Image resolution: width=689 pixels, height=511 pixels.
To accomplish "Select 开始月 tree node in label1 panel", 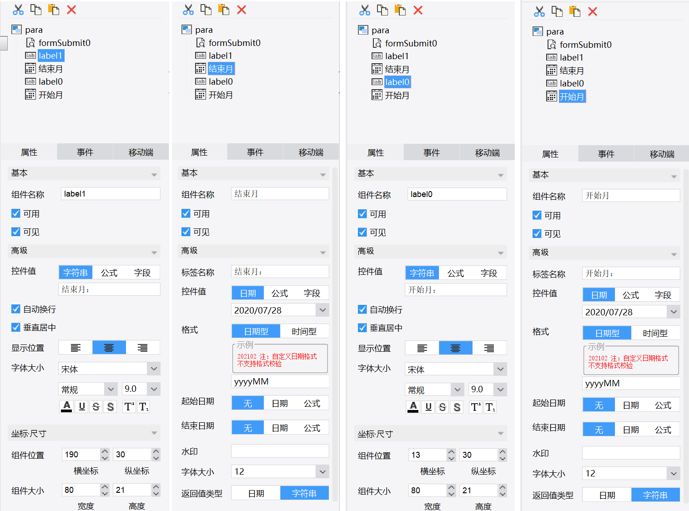I will point(50,95).
